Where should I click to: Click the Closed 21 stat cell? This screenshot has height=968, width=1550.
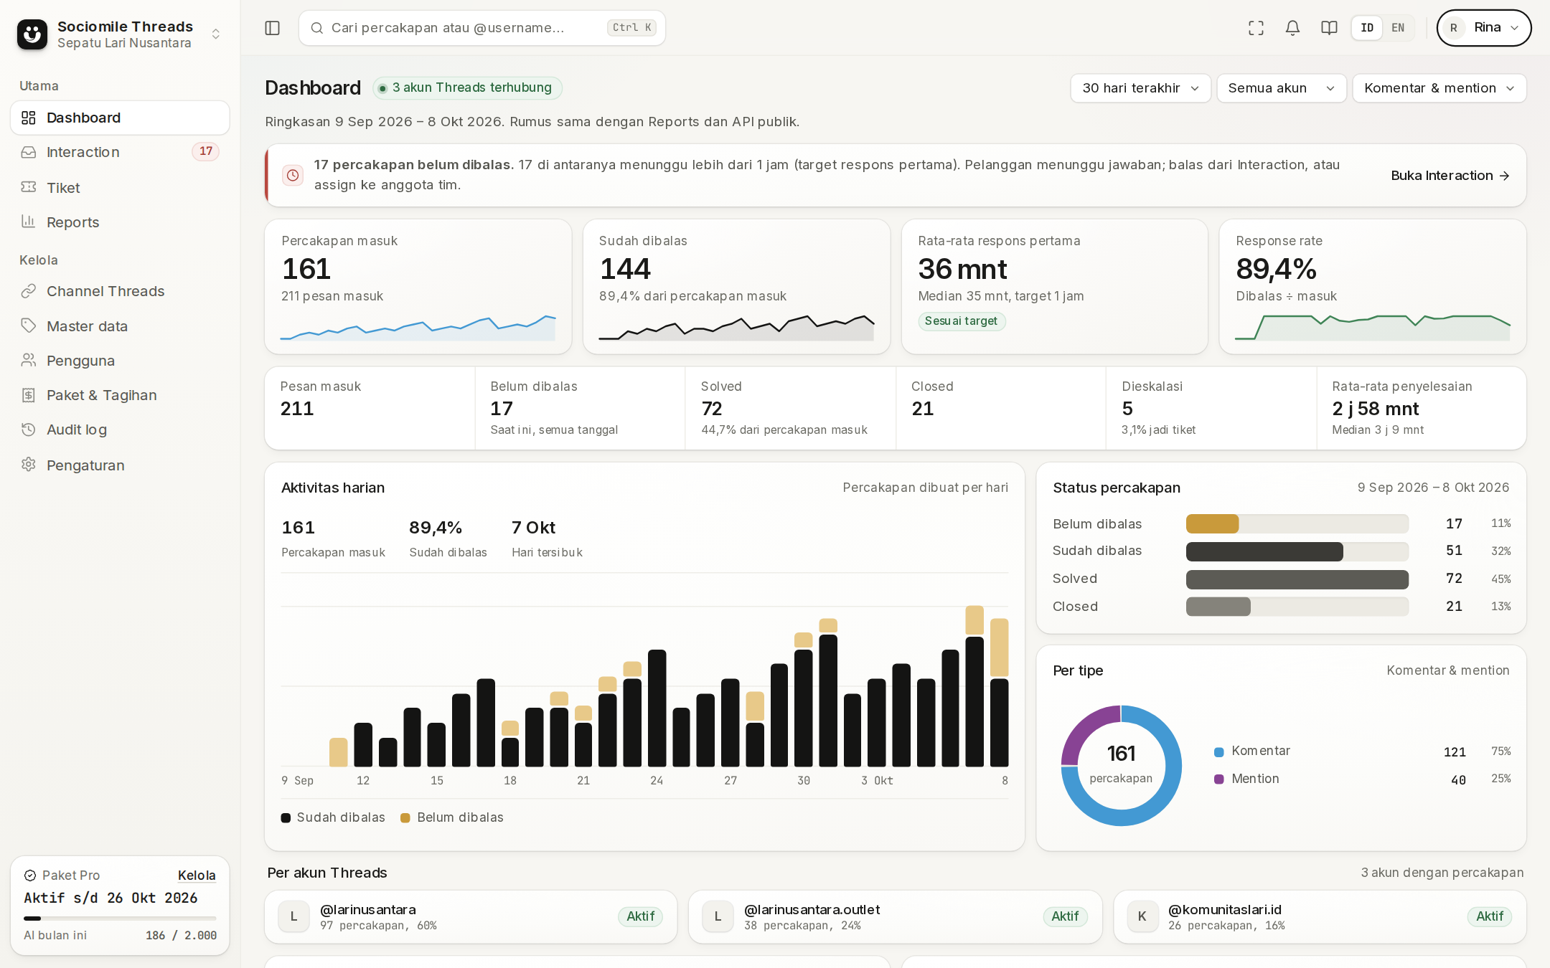click(1000, 408)
